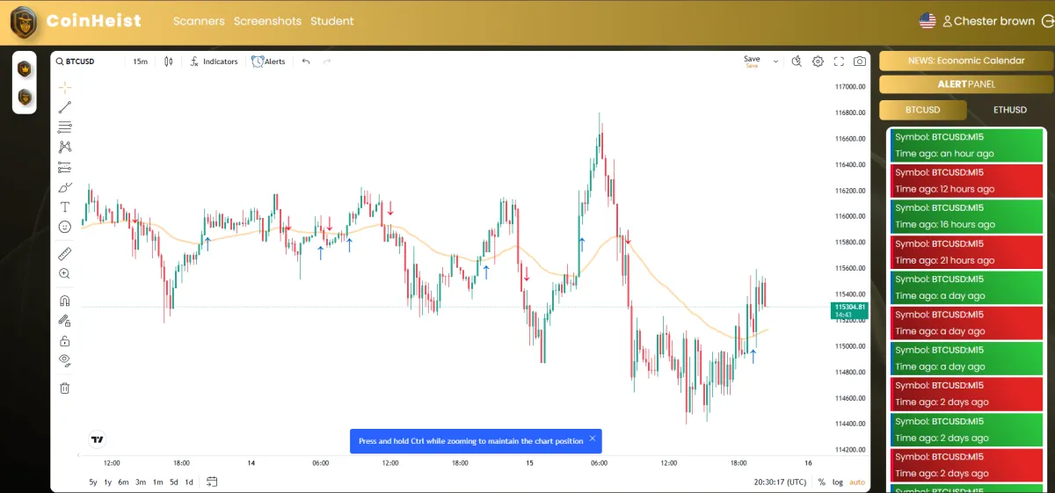Viewport: 1055px width, 493px height.
Task: Toggle magnet mode on
Action: 65,301
